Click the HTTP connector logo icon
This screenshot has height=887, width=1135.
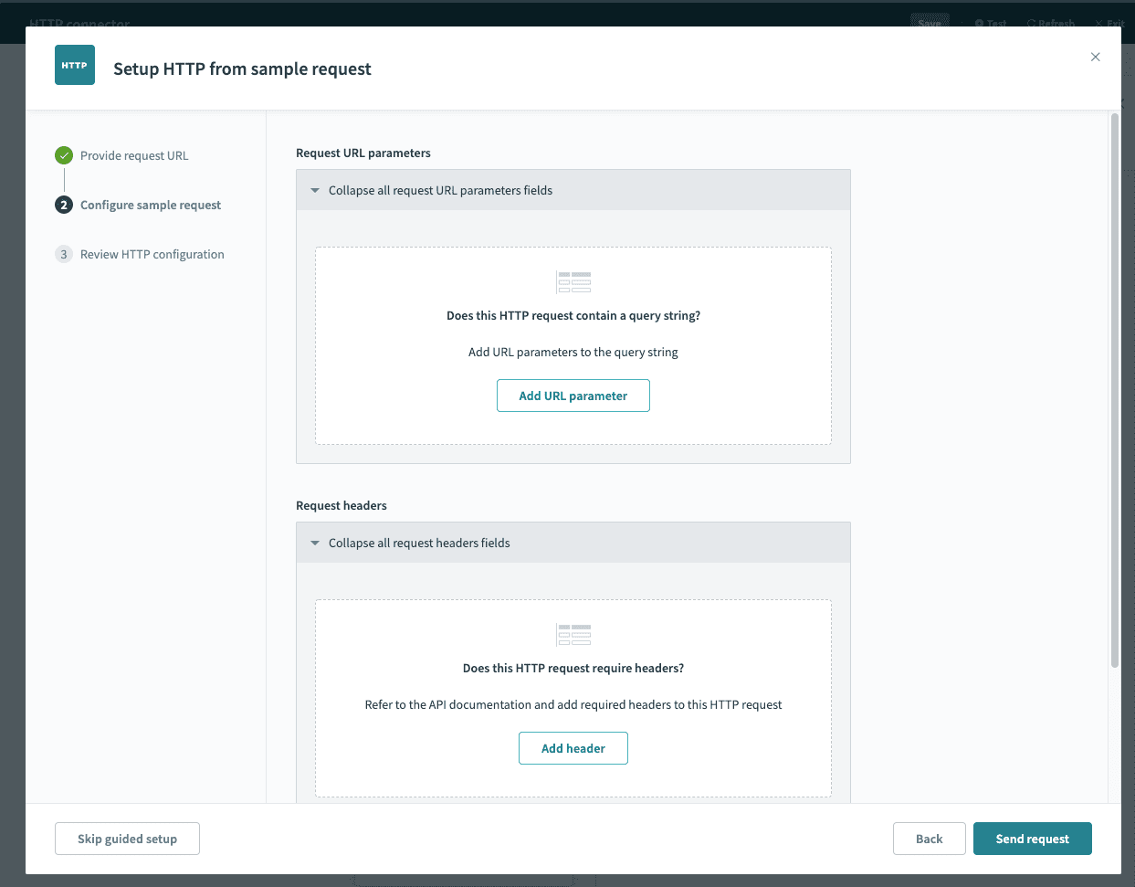tap(74, 65)
